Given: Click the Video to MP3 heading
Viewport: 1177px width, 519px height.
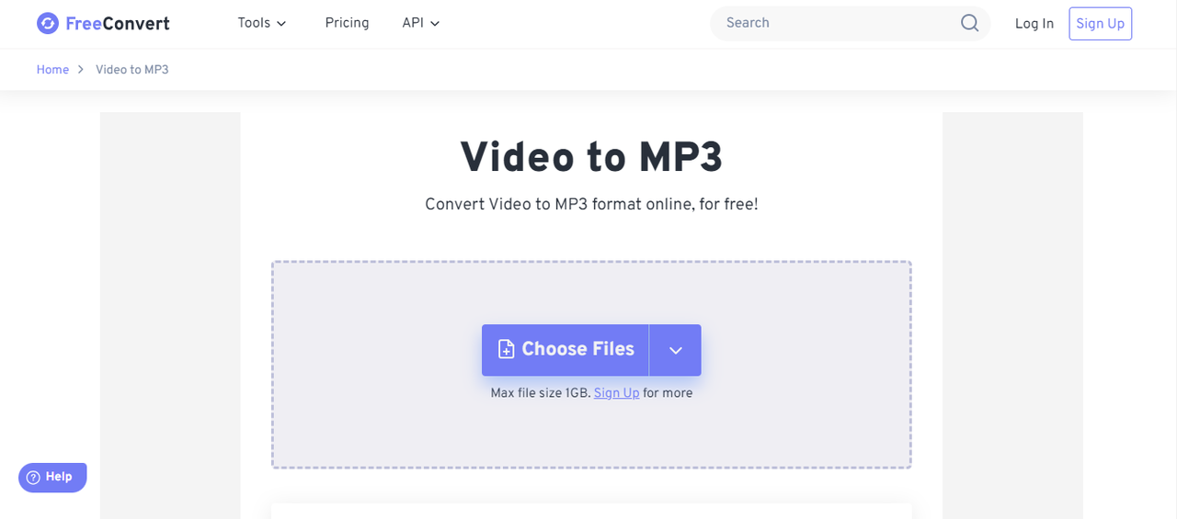Looking at the screenshot, I should 591,158.
